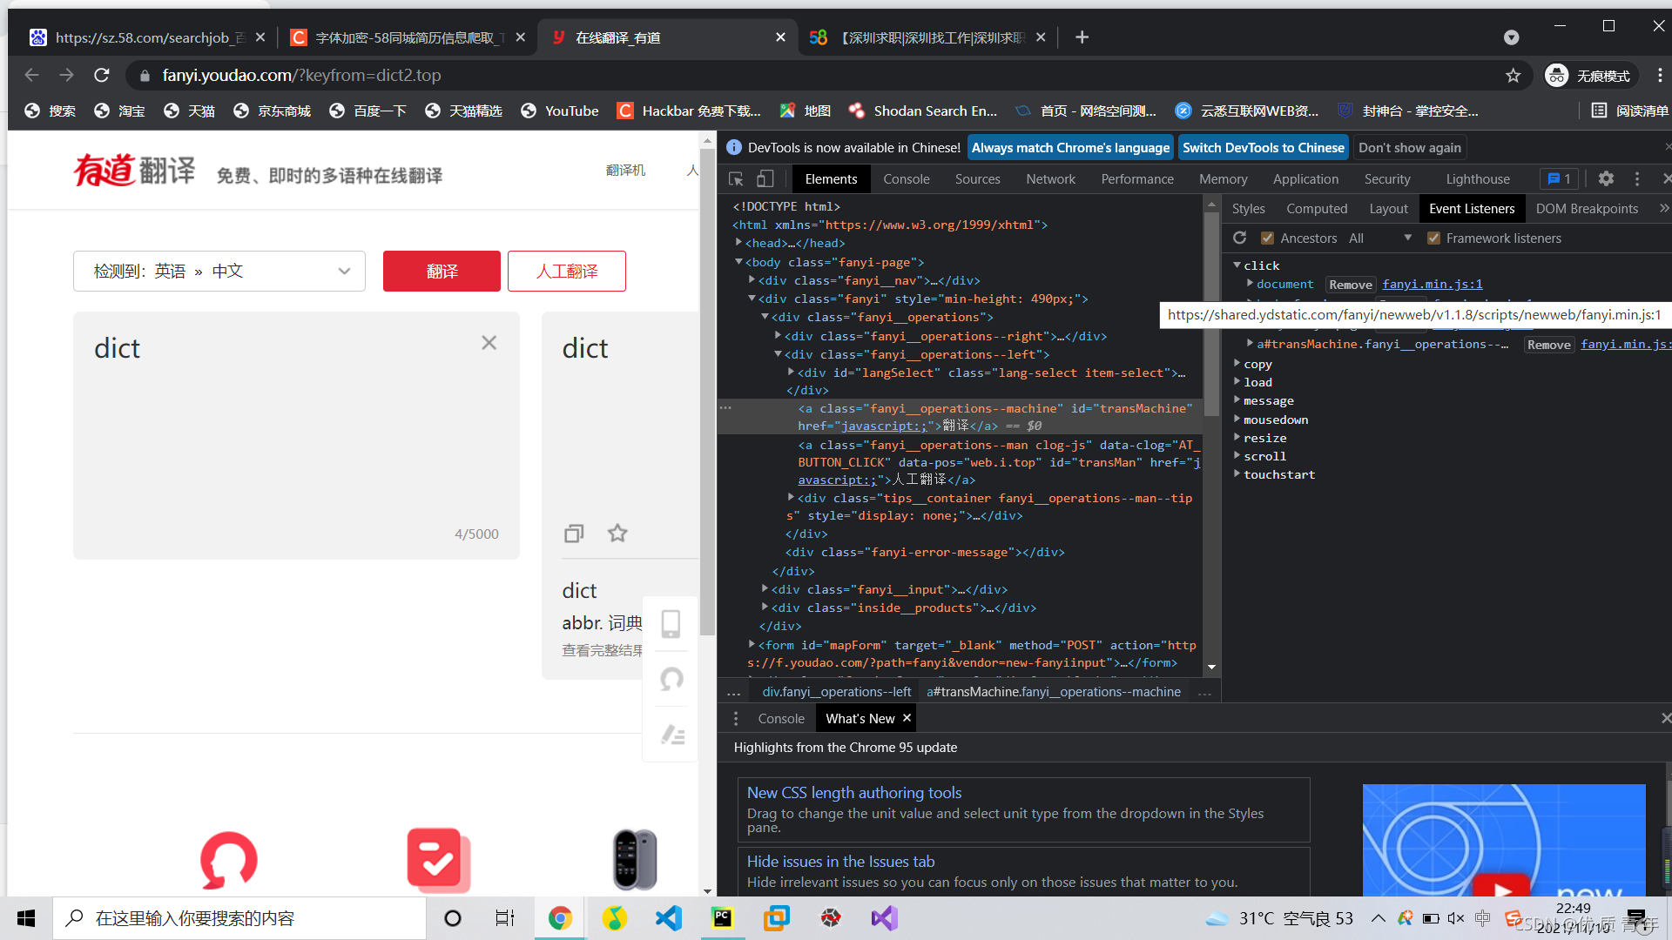Open the fanyi.min.js:1 source link
This screenshot has width=1672, height=940.
coord(1432,285)
